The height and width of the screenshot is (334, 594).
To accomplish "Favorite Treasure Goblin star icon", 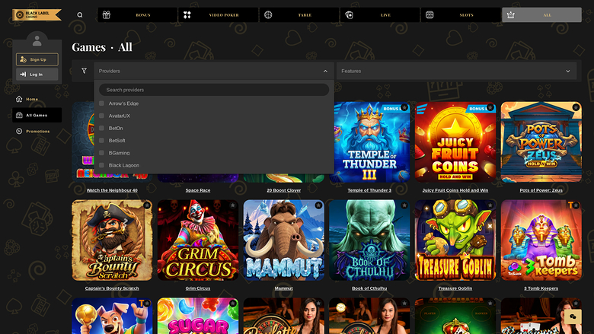I will point(490,205).
